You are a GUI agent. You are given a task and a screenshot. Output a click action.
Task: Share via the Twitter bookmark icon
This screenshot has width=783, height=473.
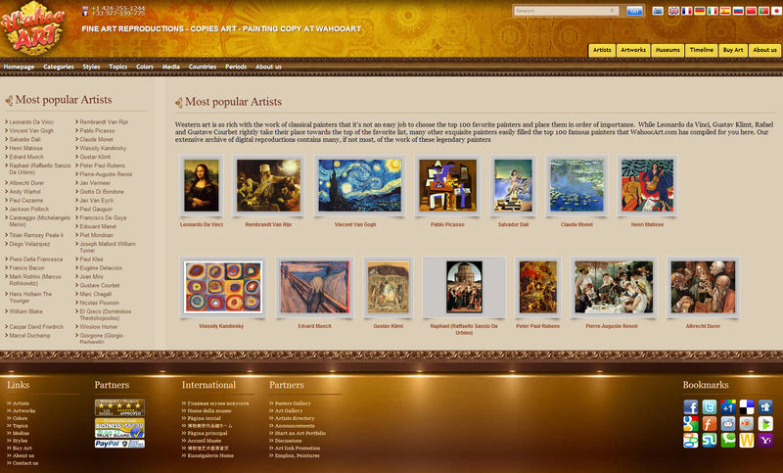click(x=709, y=406)
